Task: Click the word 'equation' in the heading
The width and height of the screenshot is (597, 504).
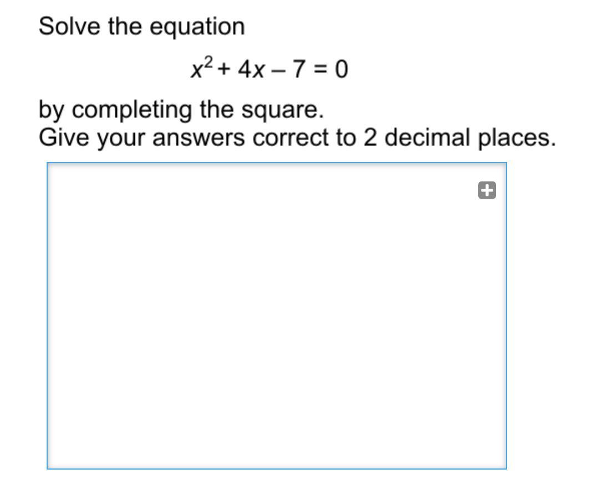Action: 197,27
